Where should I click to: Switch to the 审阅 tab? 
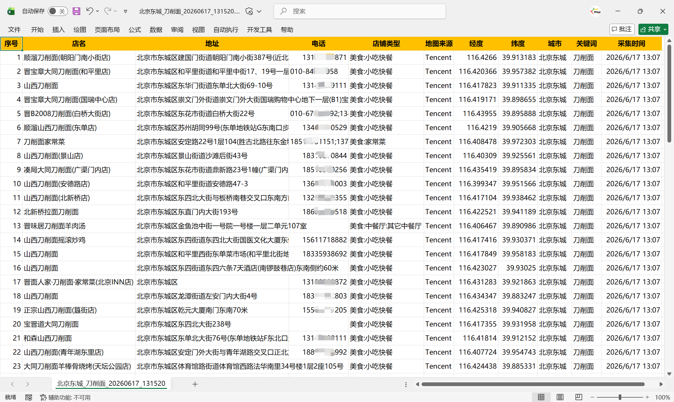[x=177, y=30]
